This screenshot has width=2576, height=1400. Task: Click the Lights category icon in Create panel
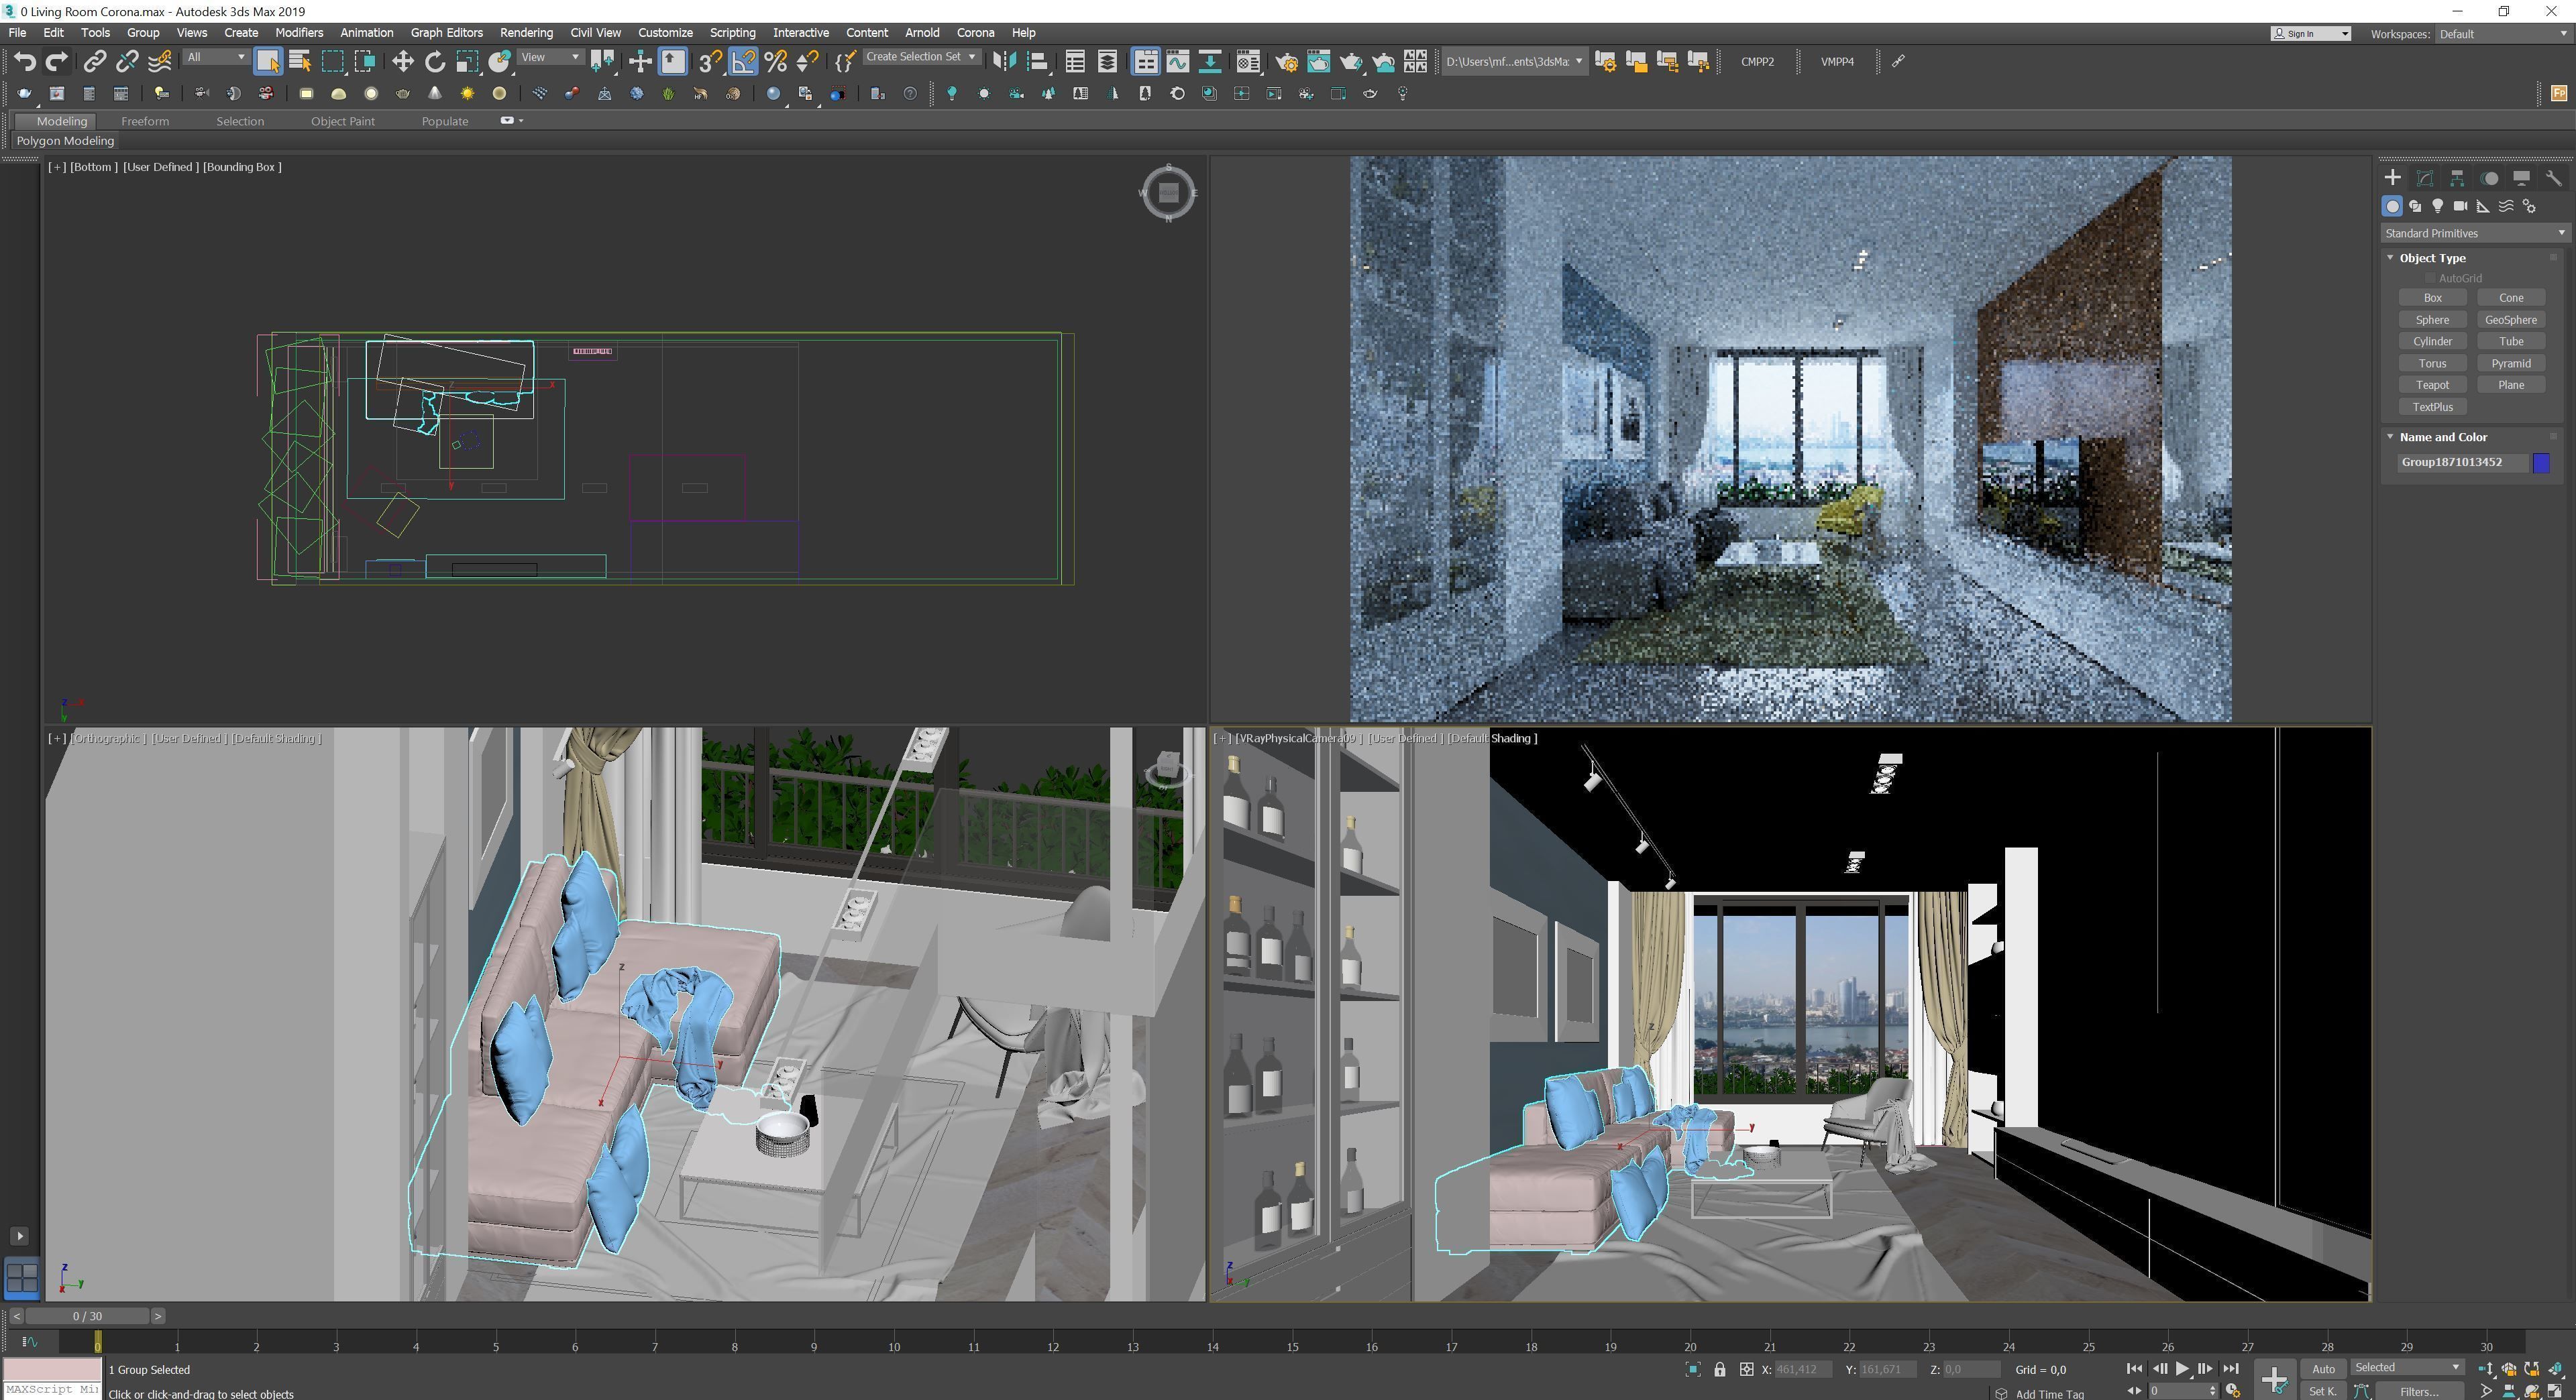click(2438, 206)
